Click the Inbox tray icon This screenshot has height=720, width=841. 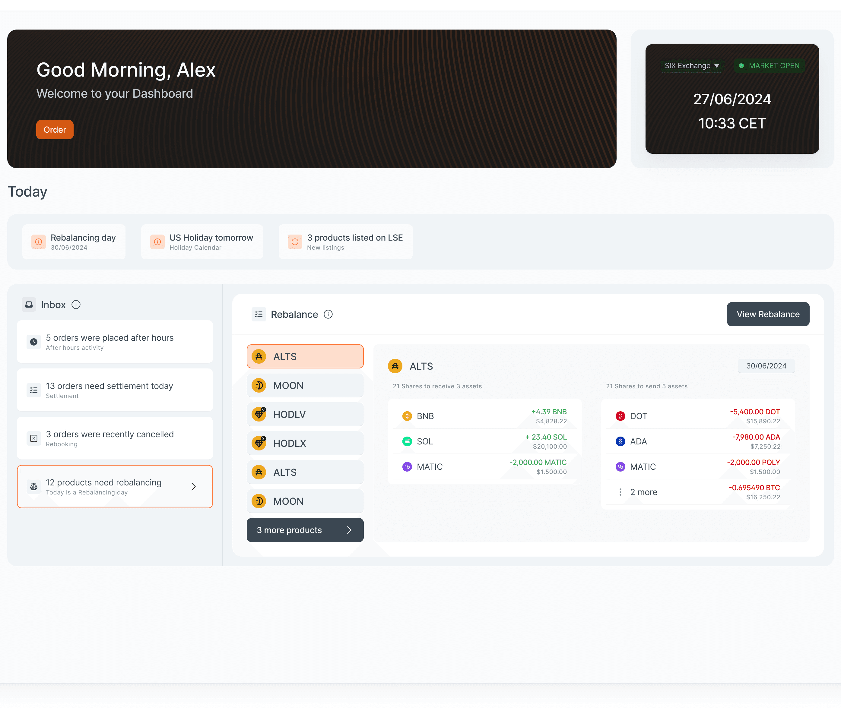pos(29,305)
